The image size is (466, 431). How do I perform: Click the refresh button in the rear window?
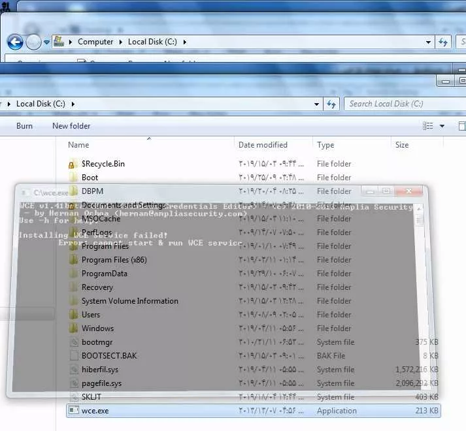coord(443,42)
